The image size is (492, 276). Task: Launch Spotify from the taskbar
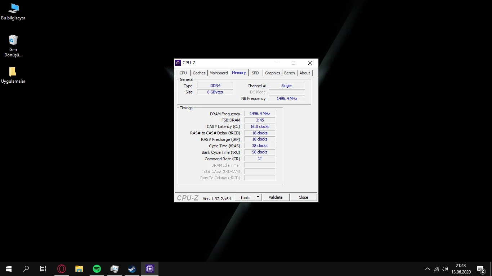tap(97, 268)
